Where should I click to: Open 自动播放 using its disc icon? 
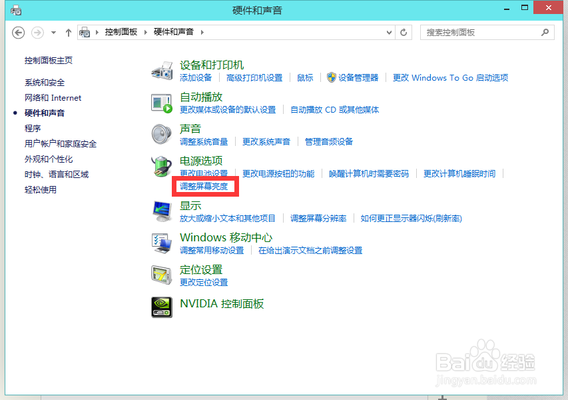click(161, 103)
